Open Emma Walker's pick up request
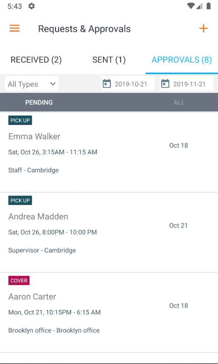218x364 pixels. [x=109, y=152]
